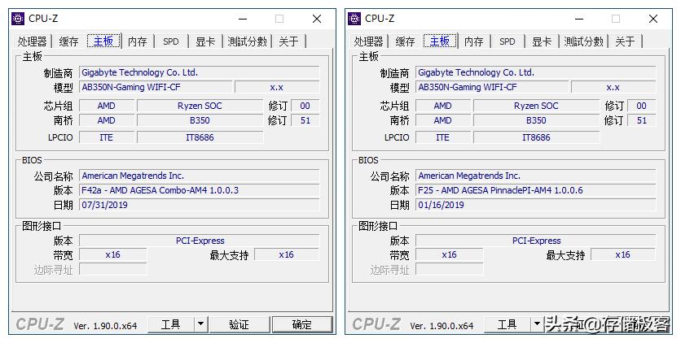Click American Megatrends Inc. in right window
This screenshot has width=681, height=343.
536,176
